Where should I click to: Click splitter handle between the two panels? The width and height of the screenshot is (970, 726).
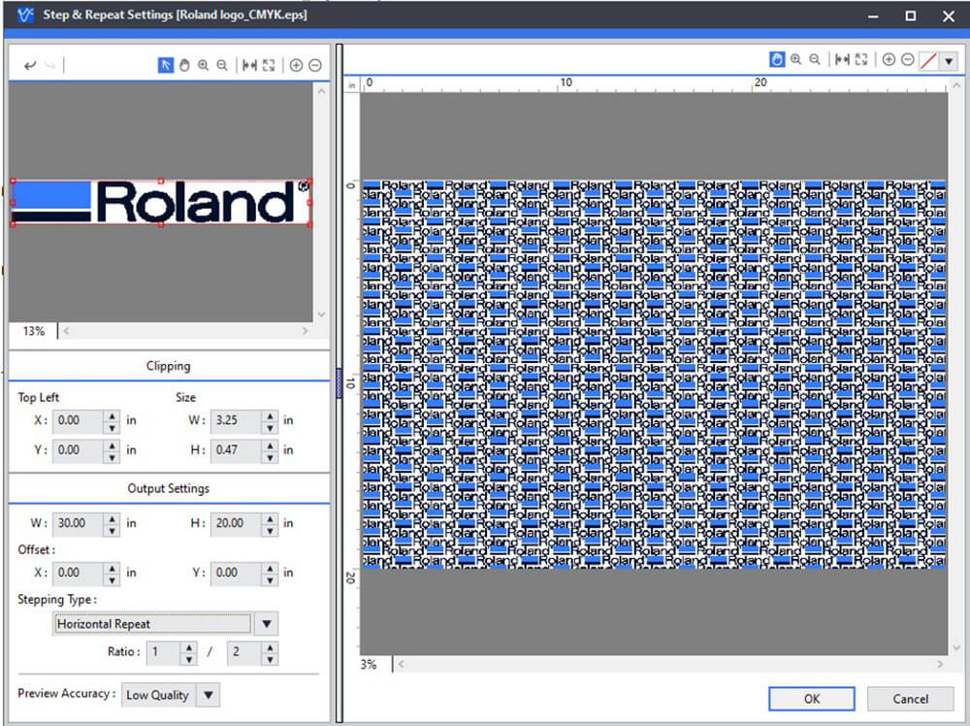coord(339,383)
